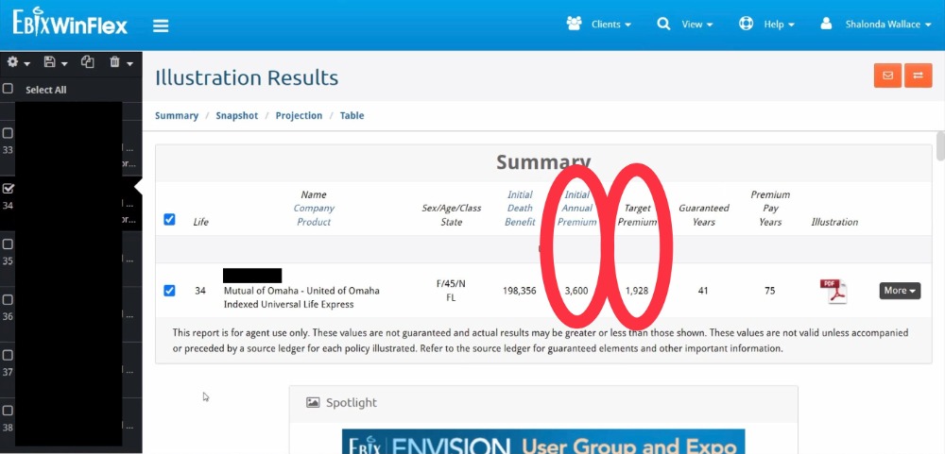Click the F/45/N FL class cell
Image resolution: width=945 pixels, height=454 pixels.
[x=451, y=291]
